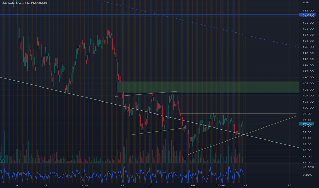Click the 84.00 price axis label
Image resolution: width=319 pixels, height=188 pixels.
pos(308,157)
